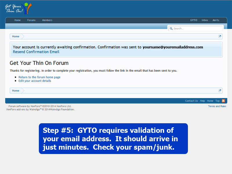Open the Inbox menu

coord(205,20)
